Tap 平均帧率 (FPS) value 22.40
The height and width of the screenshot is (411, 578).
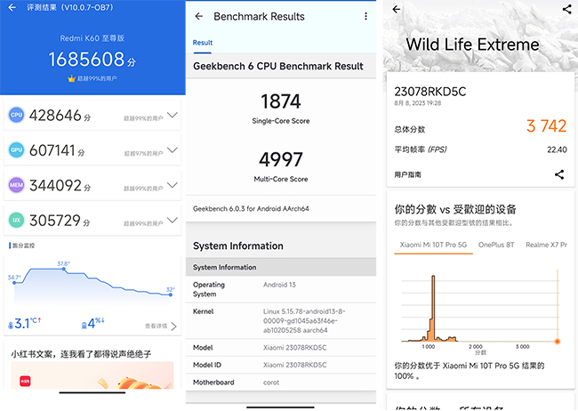point(557,149)
